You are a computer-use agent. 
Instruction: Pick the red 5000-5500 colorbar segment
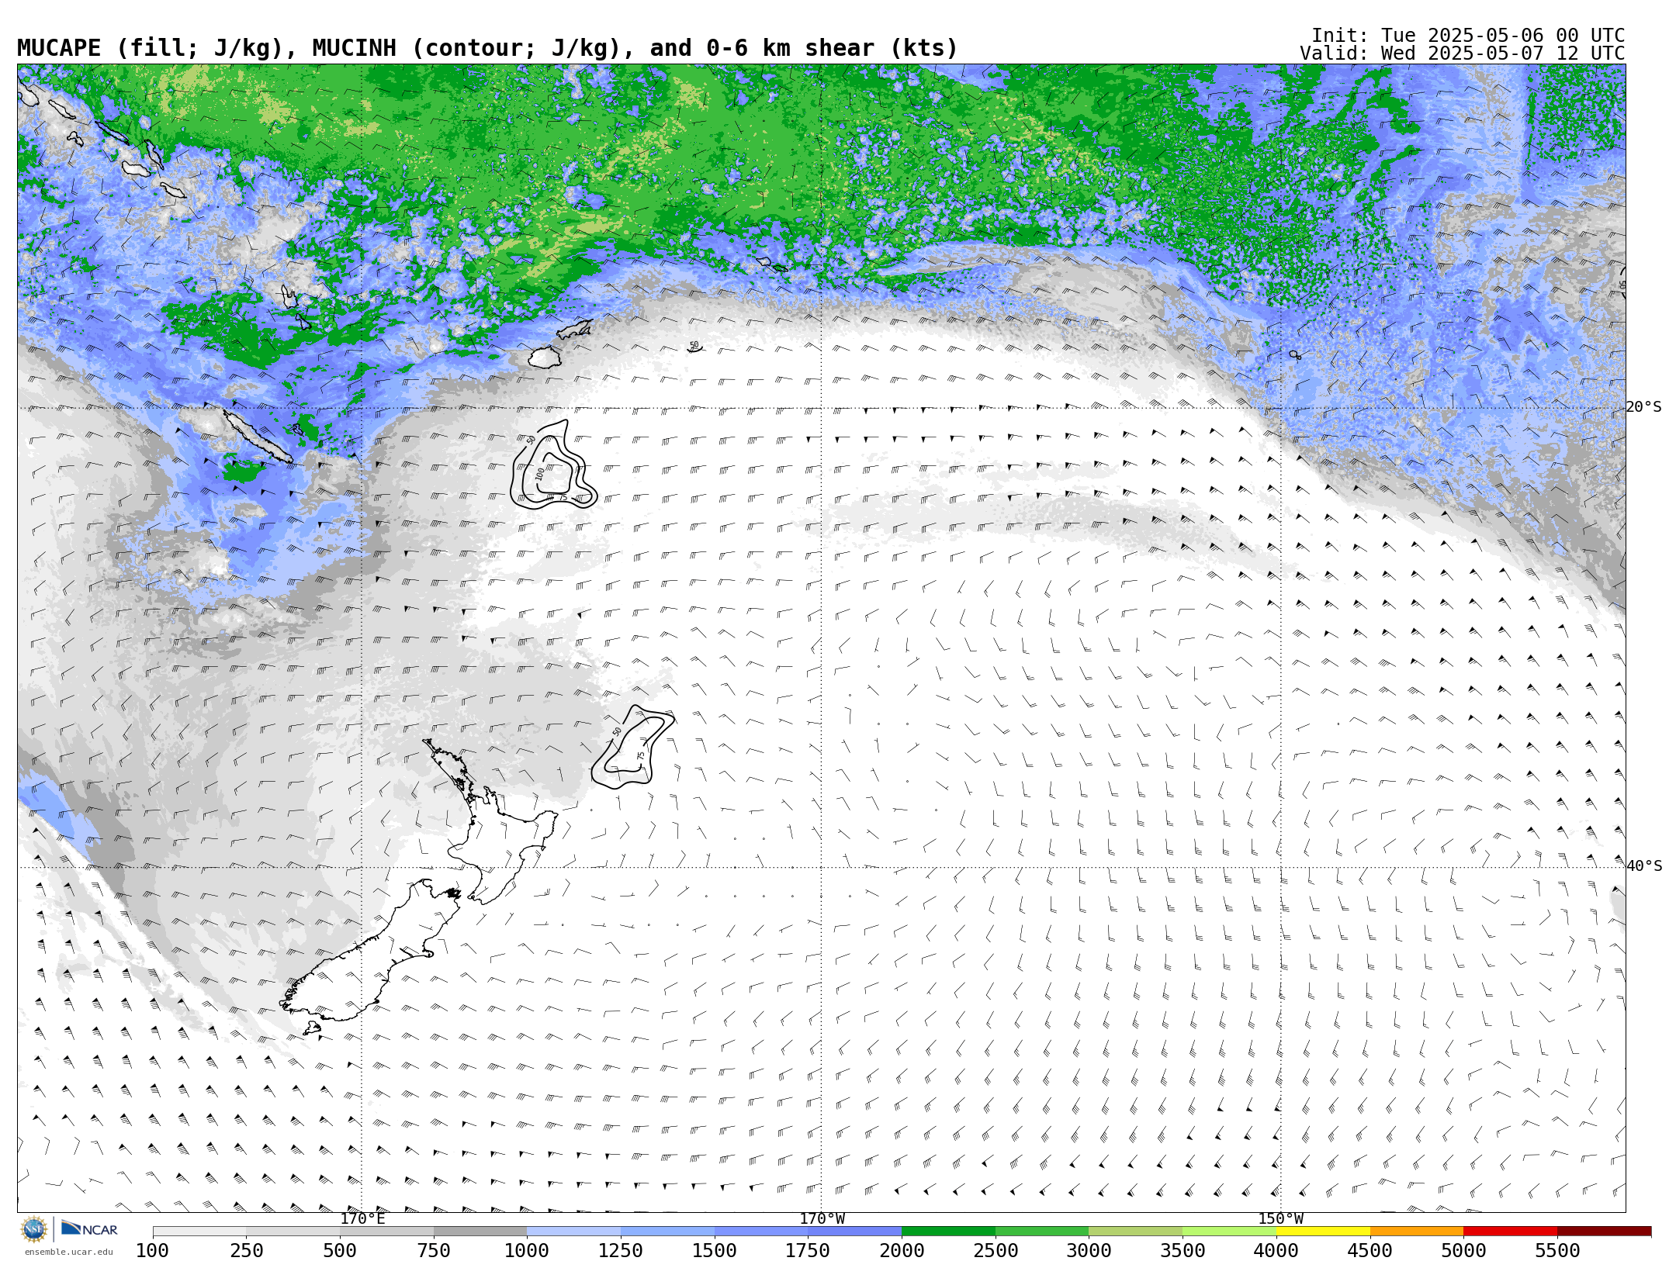[x=1510, y=1232]
